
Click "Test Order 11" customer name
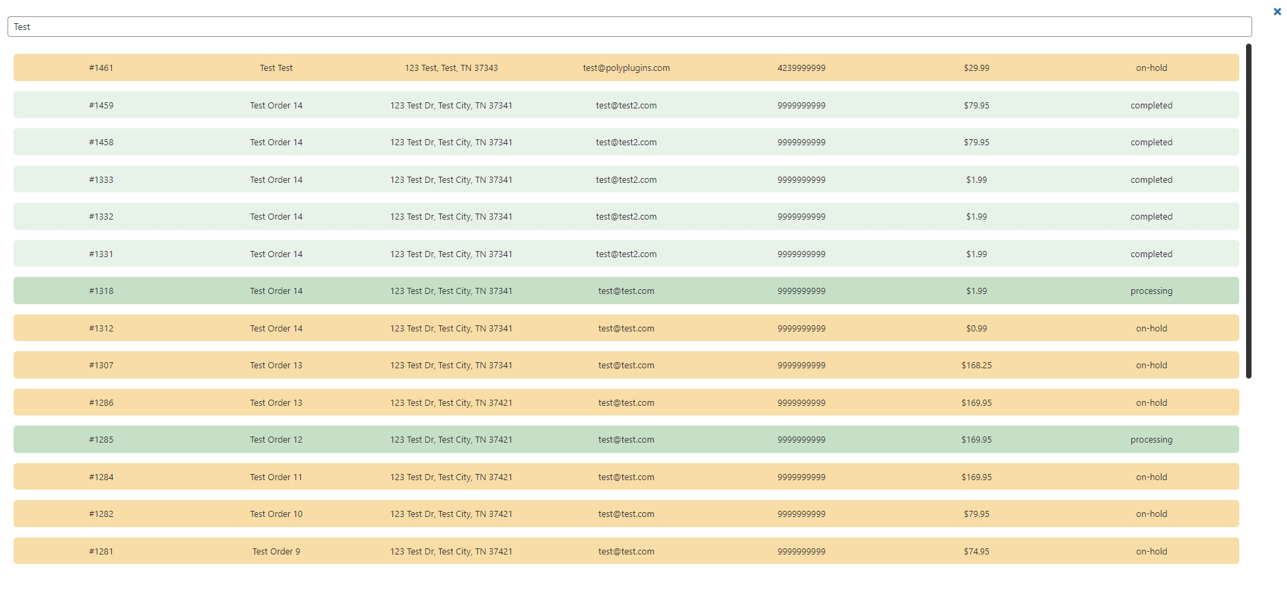point(276,477)
